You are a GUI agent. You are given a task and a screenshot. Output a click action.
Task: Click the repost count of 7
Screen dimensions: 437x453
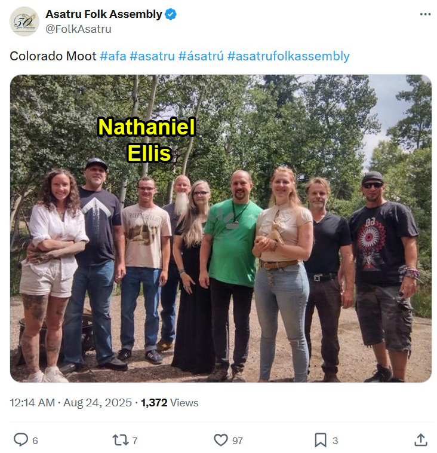135,440
